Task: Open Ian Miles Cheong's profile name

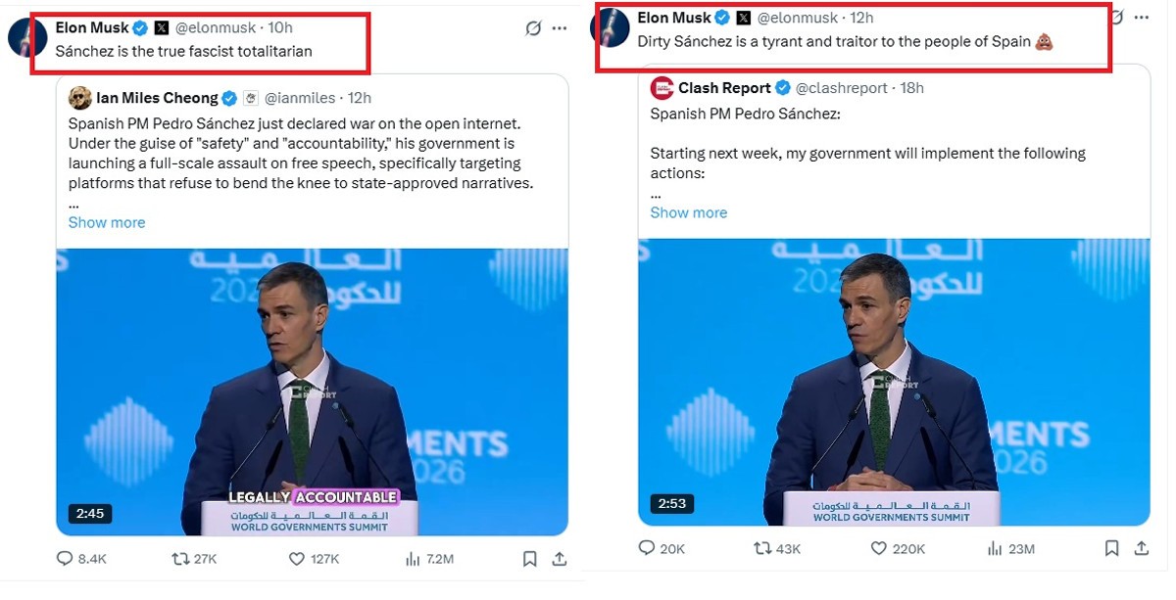Action: (x=157, y=98)
